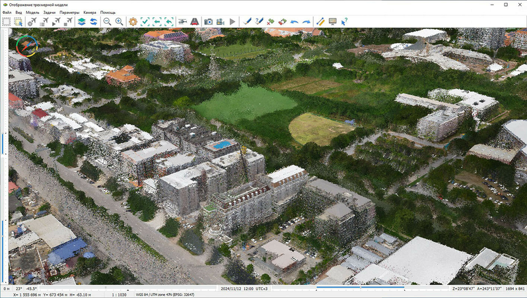The width and height of the screenshot is (527, 298).
Task: Click the monitor display icon
Action: [332, 21]
